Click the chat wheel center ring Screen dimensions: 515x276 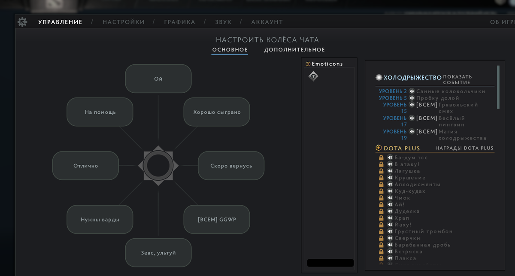(x=158, y=166)
